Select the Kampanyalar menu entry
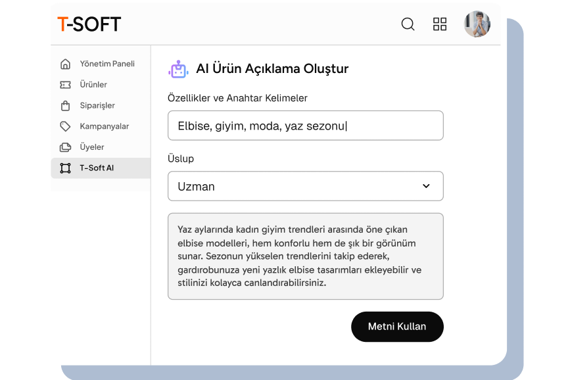 (100, 126)
